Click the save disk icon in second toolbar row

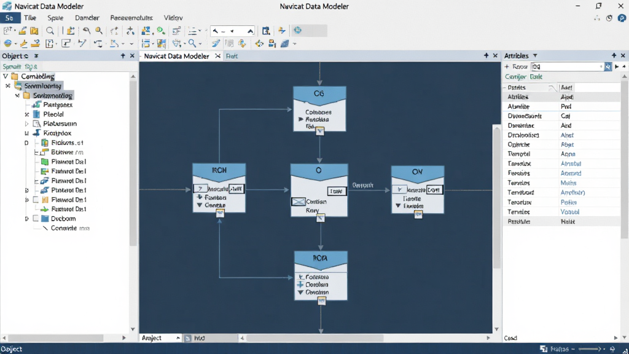pos(272,44)
